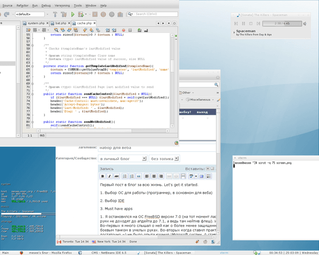Open the Miscellaneous toolbar dropdown in Firefox
Screen dimensions: 319x255
tap(200, 100)
